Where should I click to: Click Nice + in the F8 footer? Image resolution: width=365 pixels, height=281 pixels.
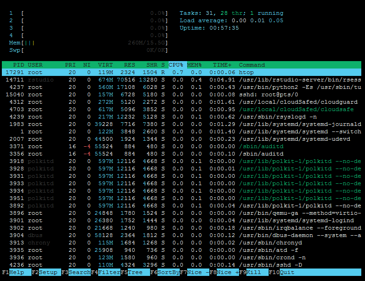(224, 272)
